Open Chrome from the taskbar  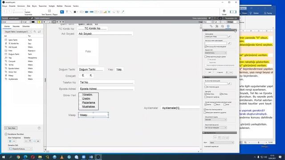coord(18,157)
